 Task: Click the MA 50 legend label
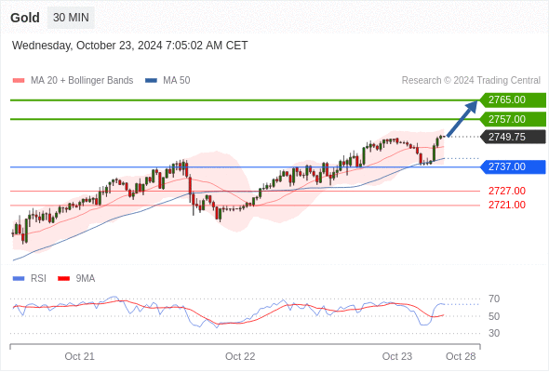pos(177,81)
